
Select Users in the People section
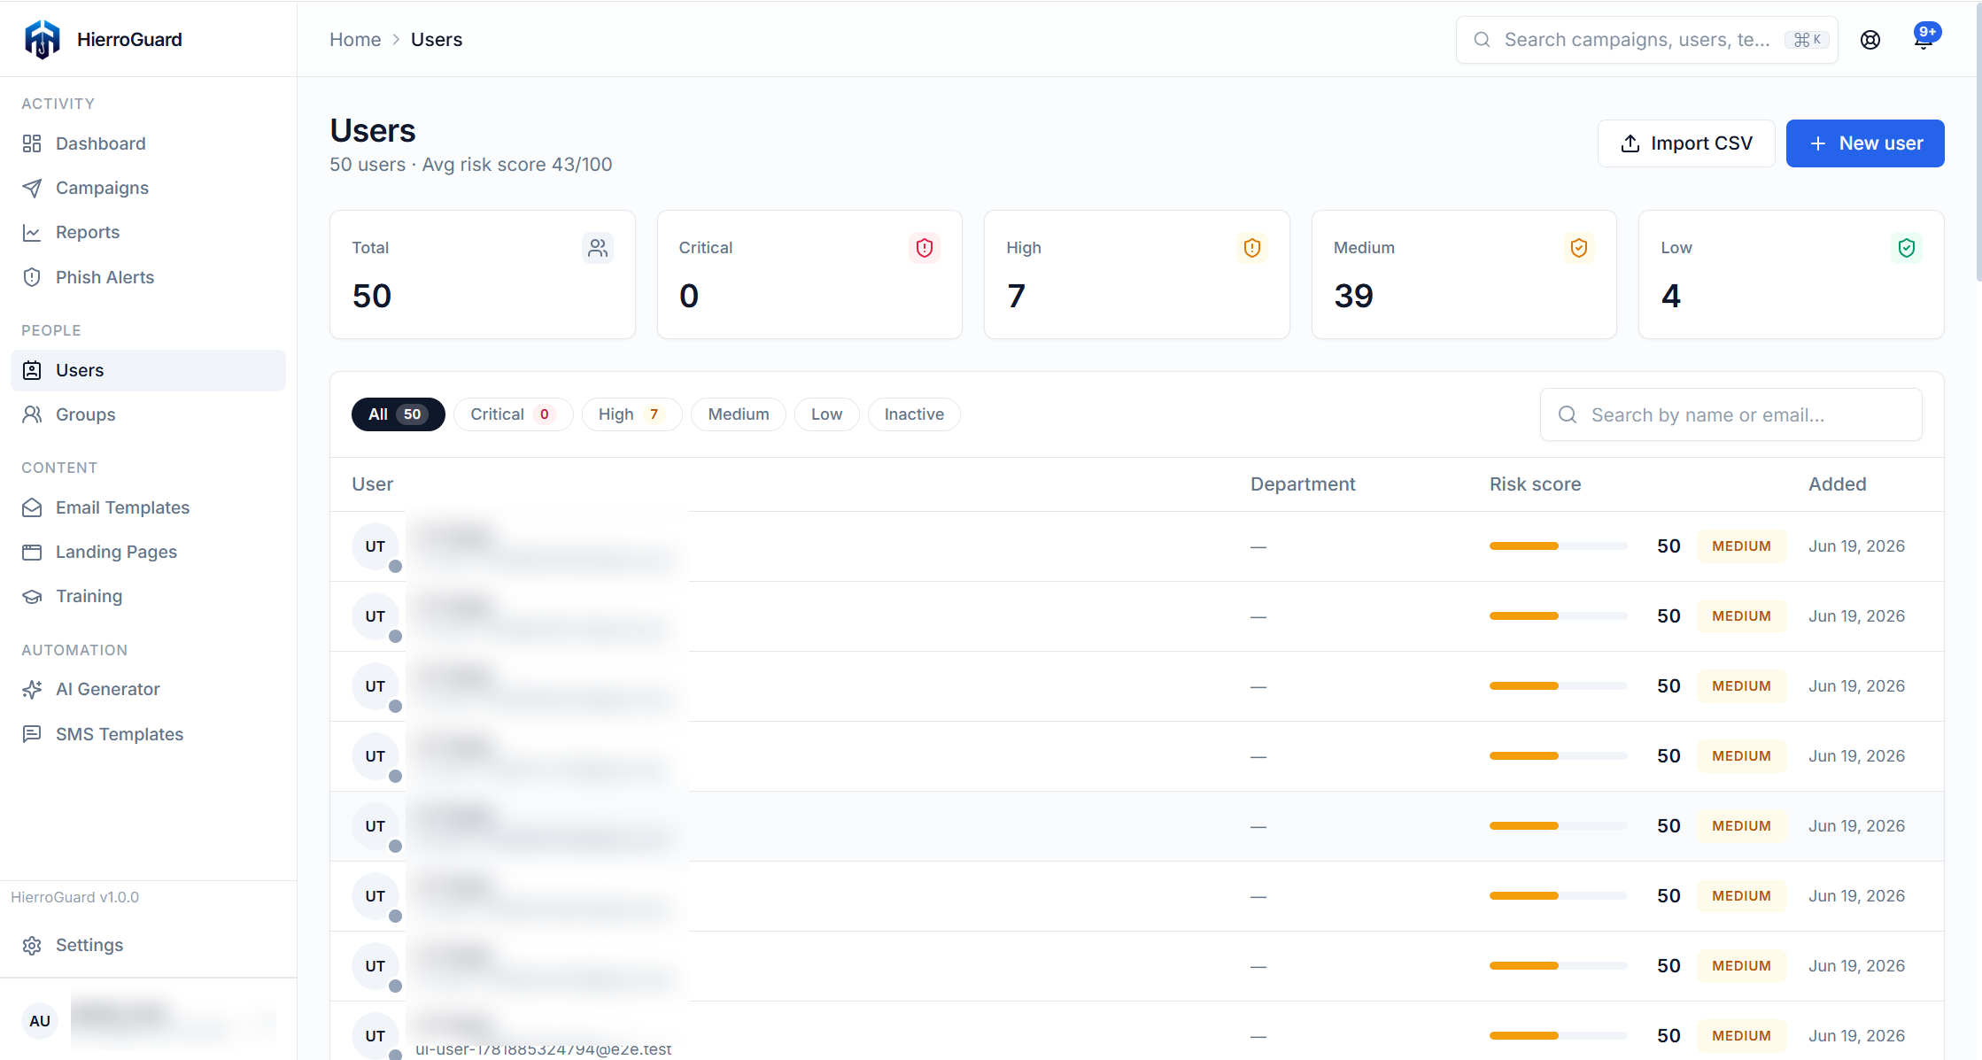tap(148, 370)
